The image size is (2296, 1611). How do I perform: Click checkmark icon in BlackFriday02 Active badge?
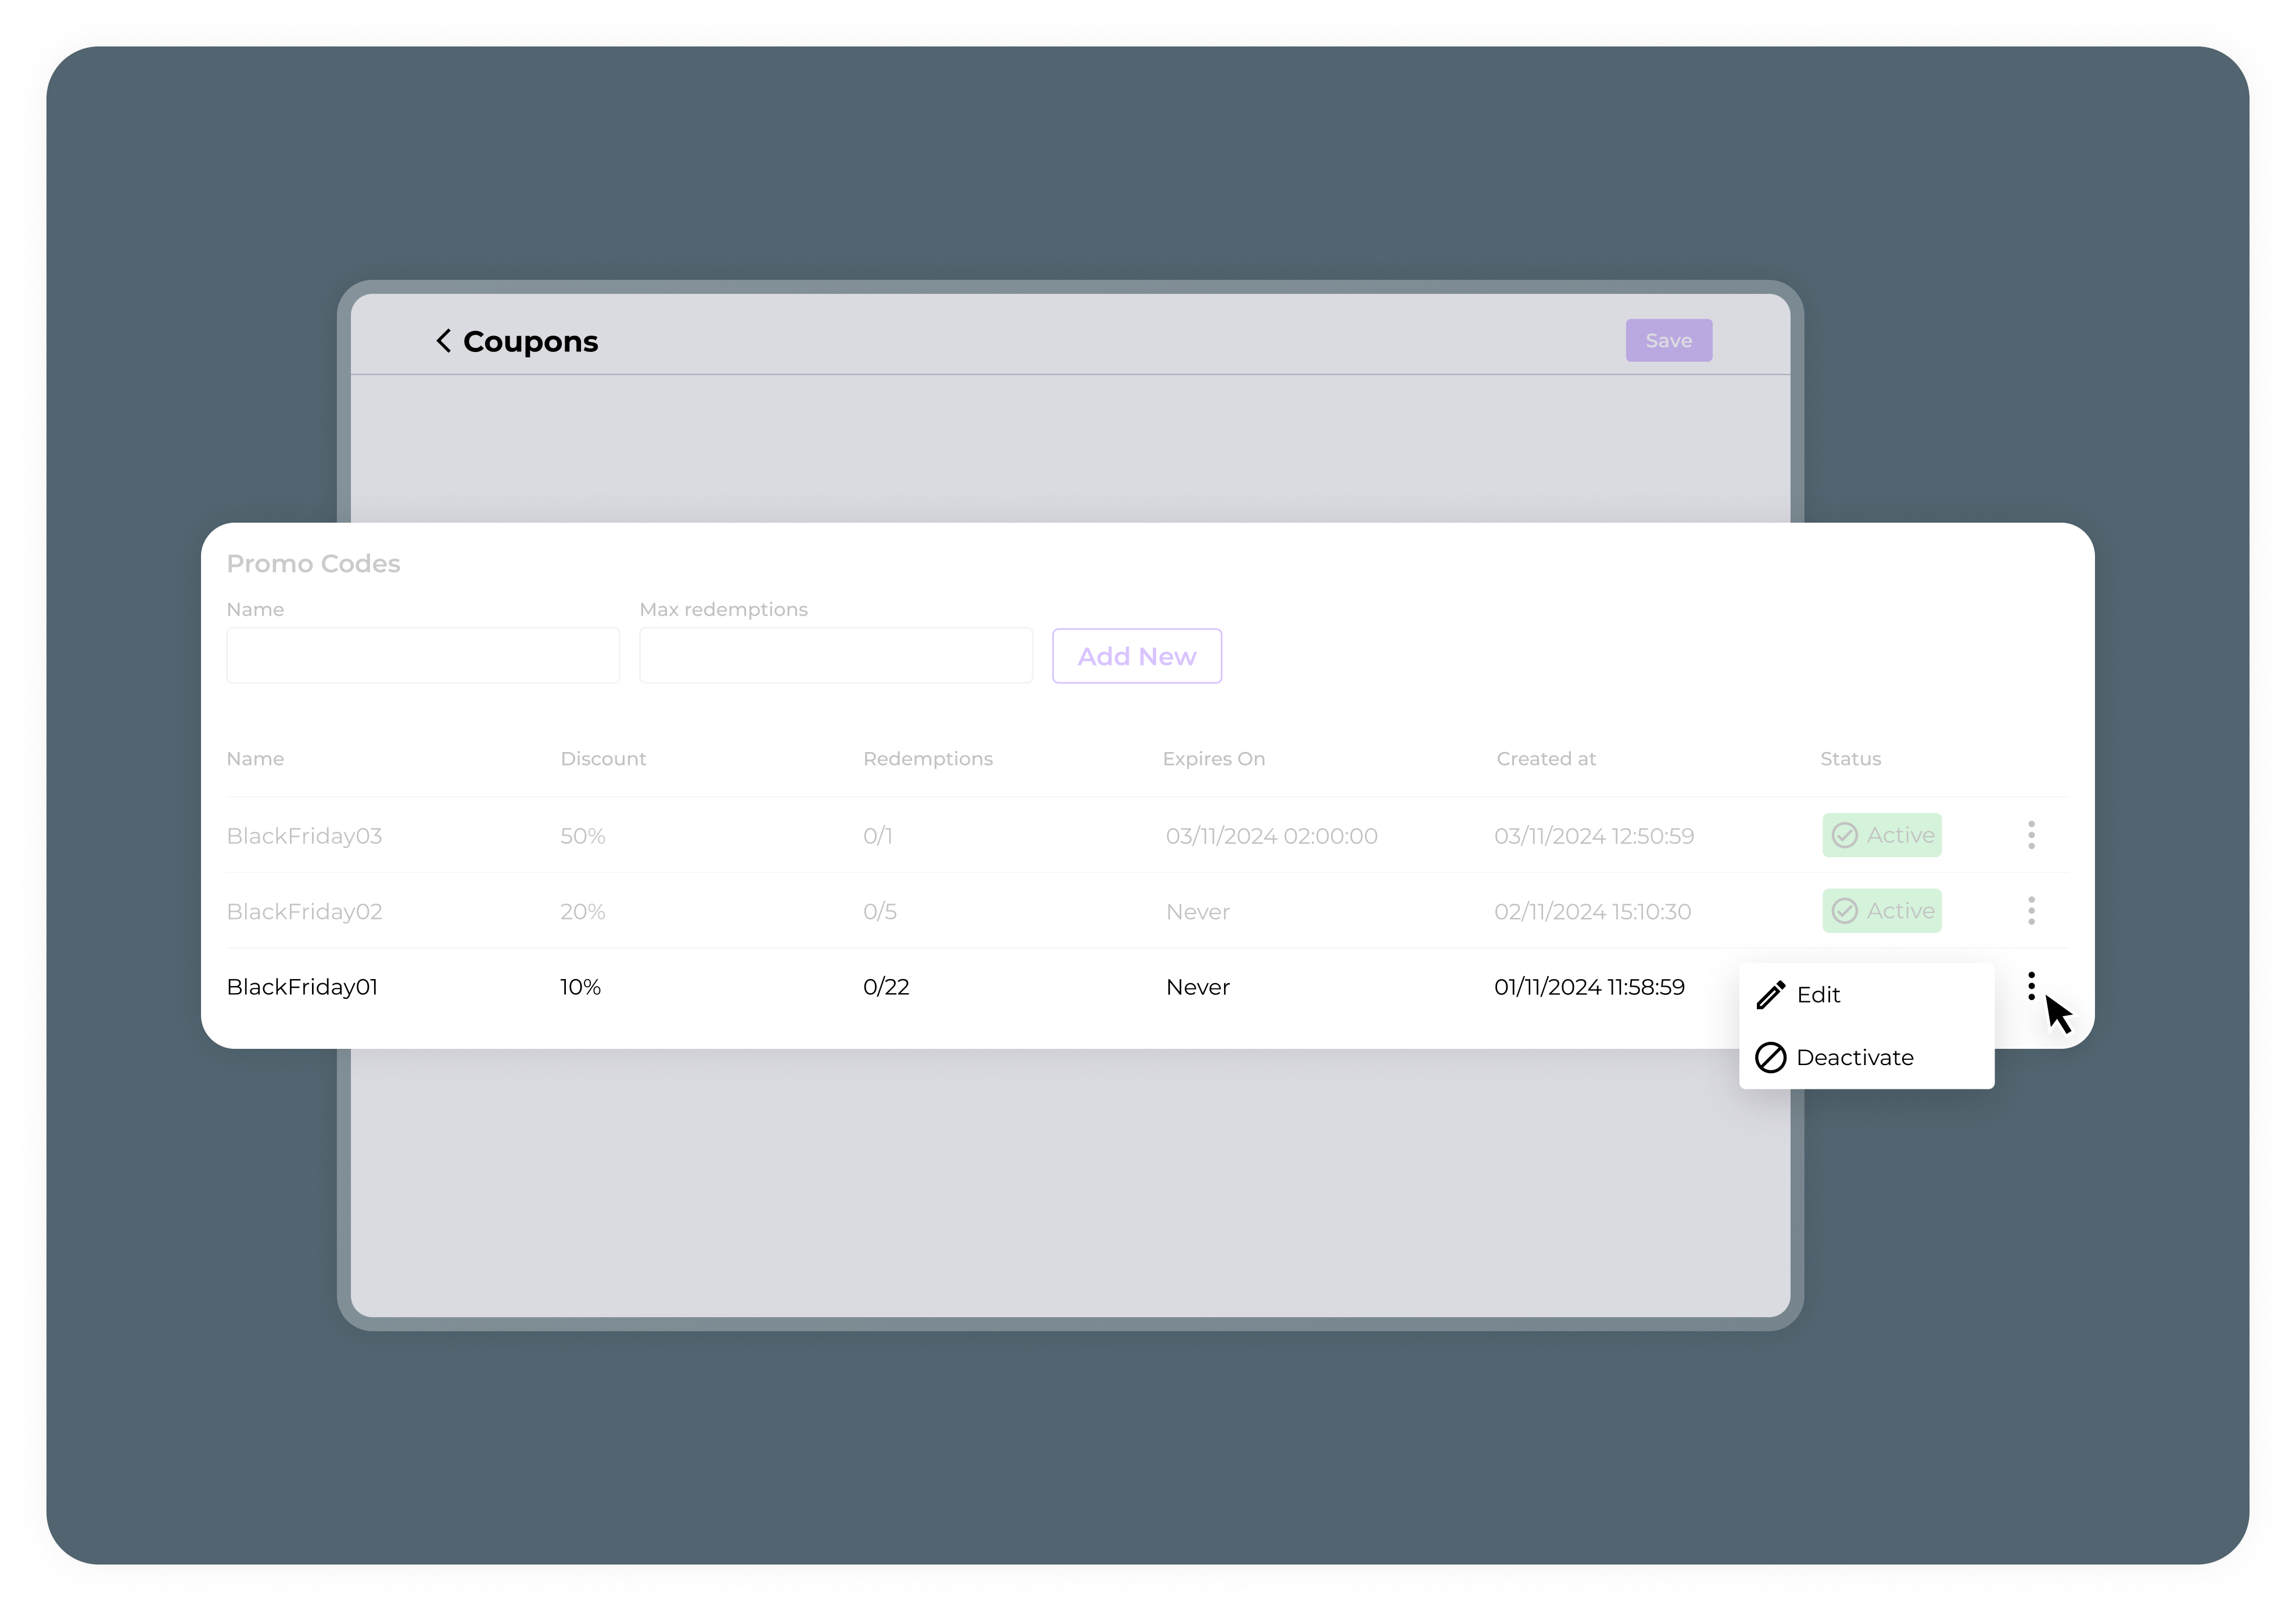pos(1845,911)
